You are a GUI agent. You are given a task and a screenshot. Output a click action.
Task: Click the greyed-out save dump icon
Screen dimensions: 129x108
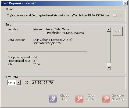[x=120, y=16]
